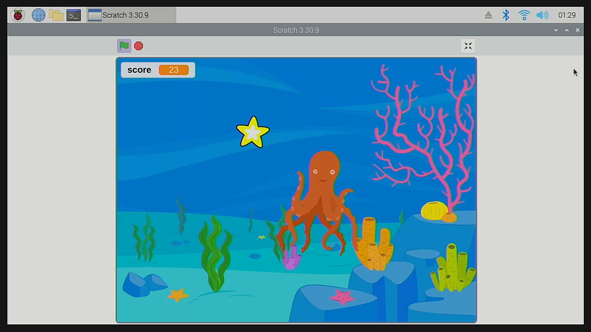Open the Wi-Fi network menu
This screenshot has width=591, height=332.
pos(524,15)
